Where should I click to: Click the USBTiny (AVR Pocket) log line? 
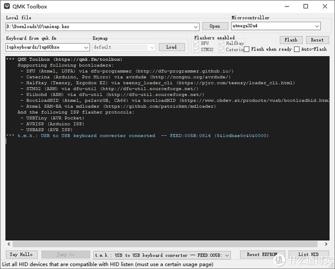click(53, 118)
